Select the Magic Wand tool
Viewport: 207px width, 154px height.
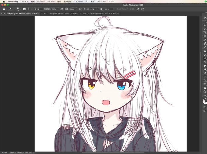(x=205, y=29)
